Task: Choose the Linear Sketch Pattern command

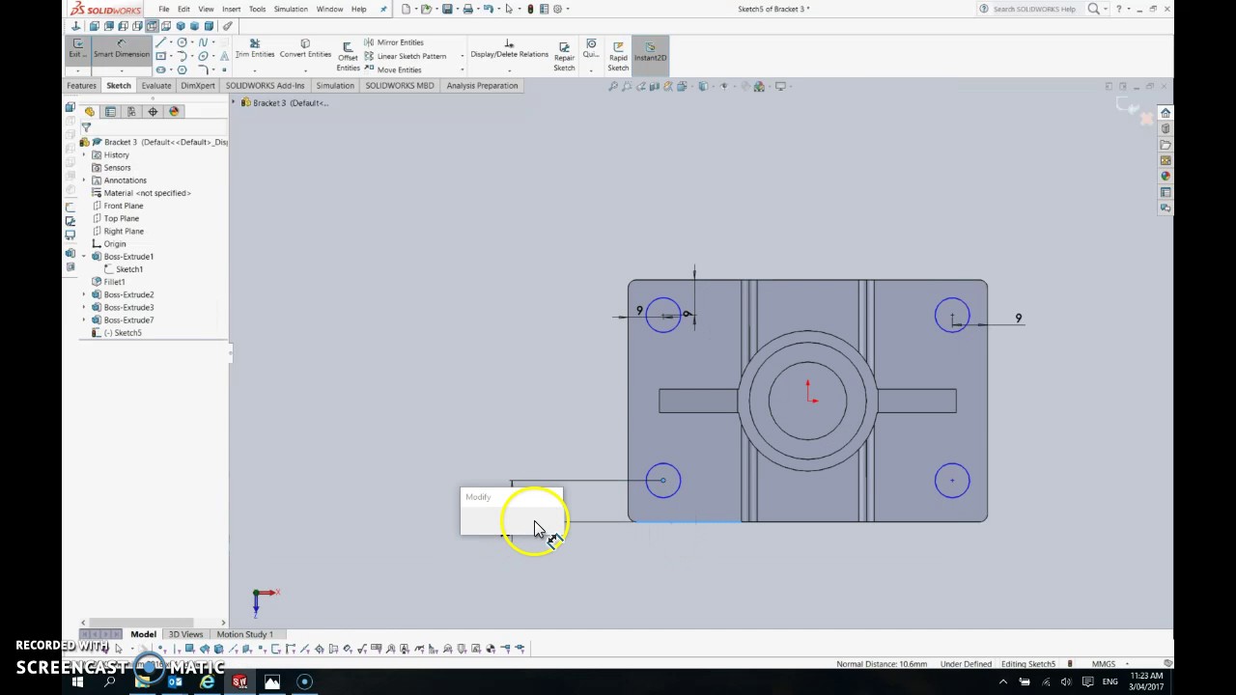Action: (x=405, y=56)
